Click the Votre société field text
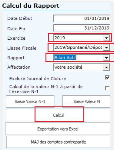Image resolution: width=114 pixels, height=150 pixels. [69, 67]
